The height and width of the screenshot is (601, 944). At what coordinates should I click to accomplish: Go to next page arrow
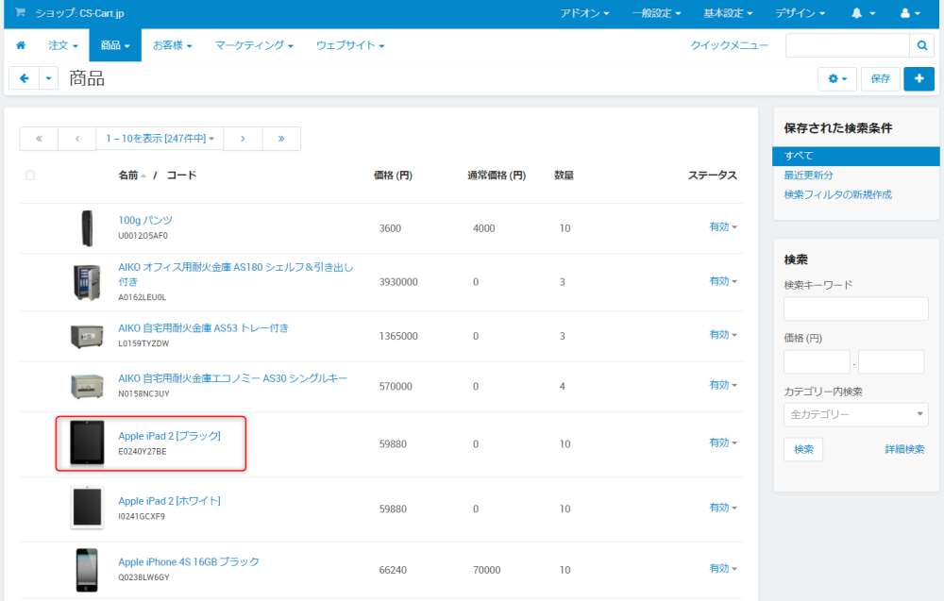pyautogui.click(x=243, y=139)
